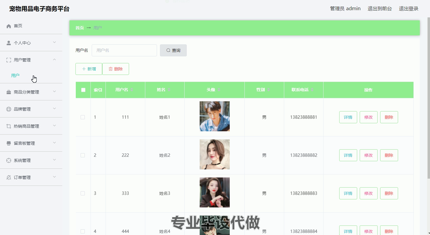The width and height of the screenshot is (430, 235).
Task: Check the row for user 111
Action: [x=83, y=117]
